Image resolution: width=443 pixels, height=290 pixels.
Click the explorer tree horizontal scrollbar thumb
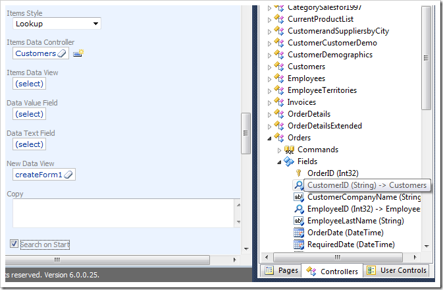(x=338, y=257)
